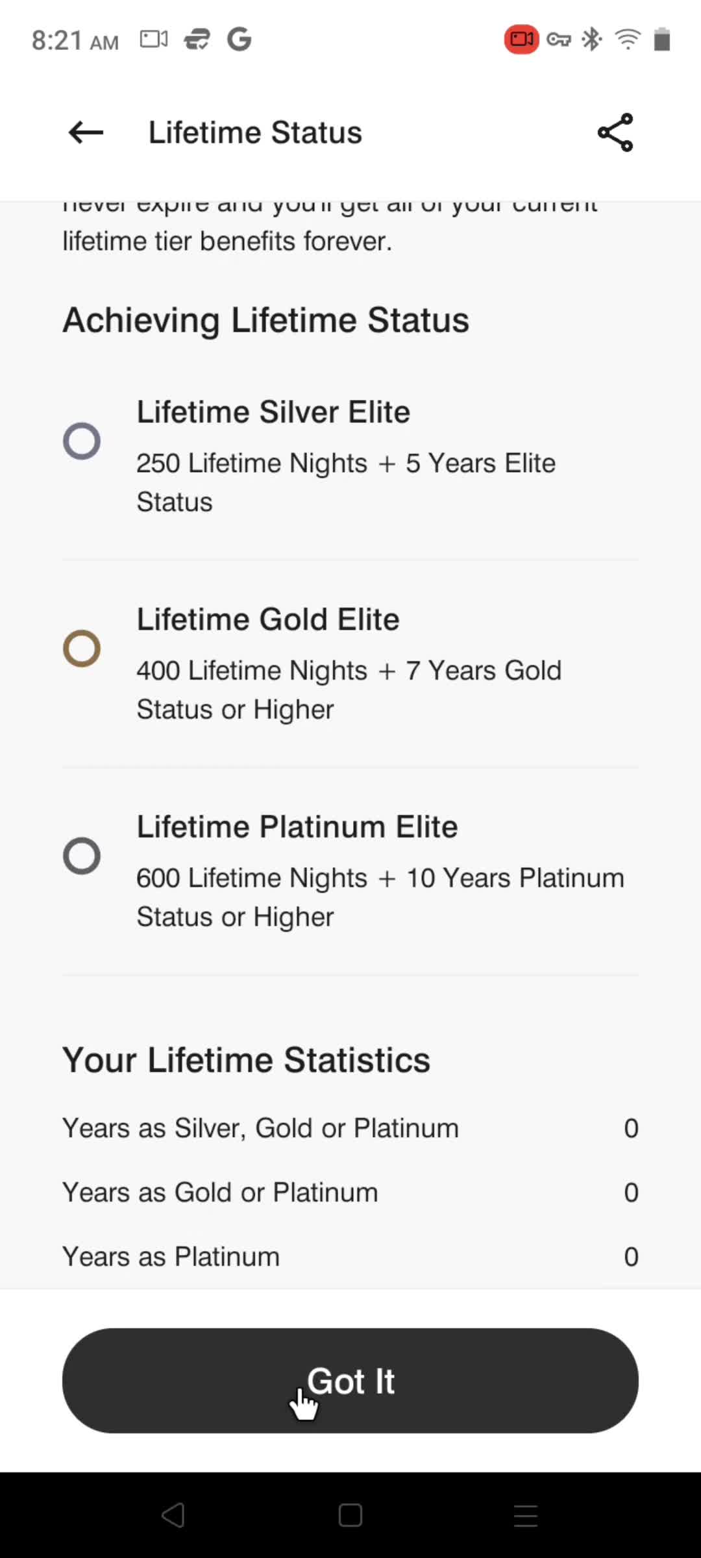The height and width of the screenshot is (1558, 701).
Task: Tap the Got It button
Action: [350, 1381]
